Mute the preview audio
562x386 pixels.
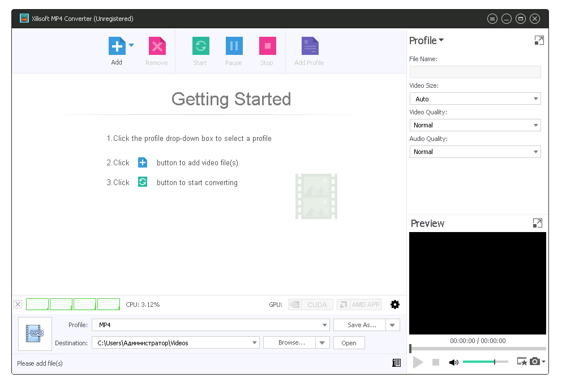click(x=454, y=361)
